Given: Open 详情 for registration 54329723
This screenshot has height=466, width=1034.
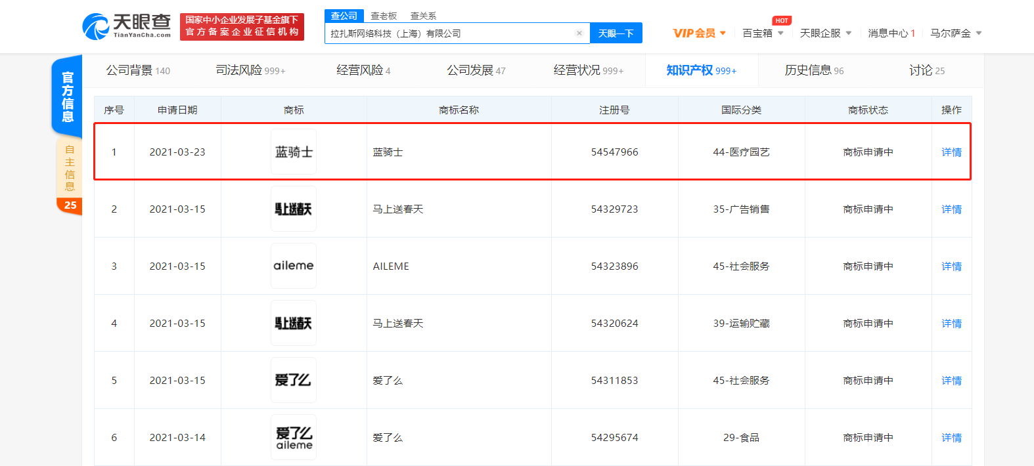Looking at the screenshot, I should 951,209.
